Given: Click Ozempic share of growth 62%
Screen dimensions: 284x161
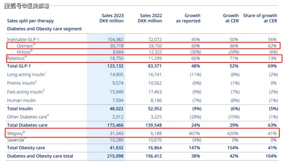Looking at the screenshot, I should pos(272,46).
